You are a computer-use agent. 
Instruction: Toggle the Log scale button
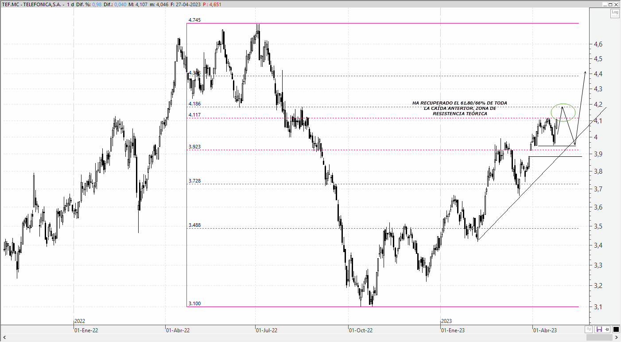615,13
